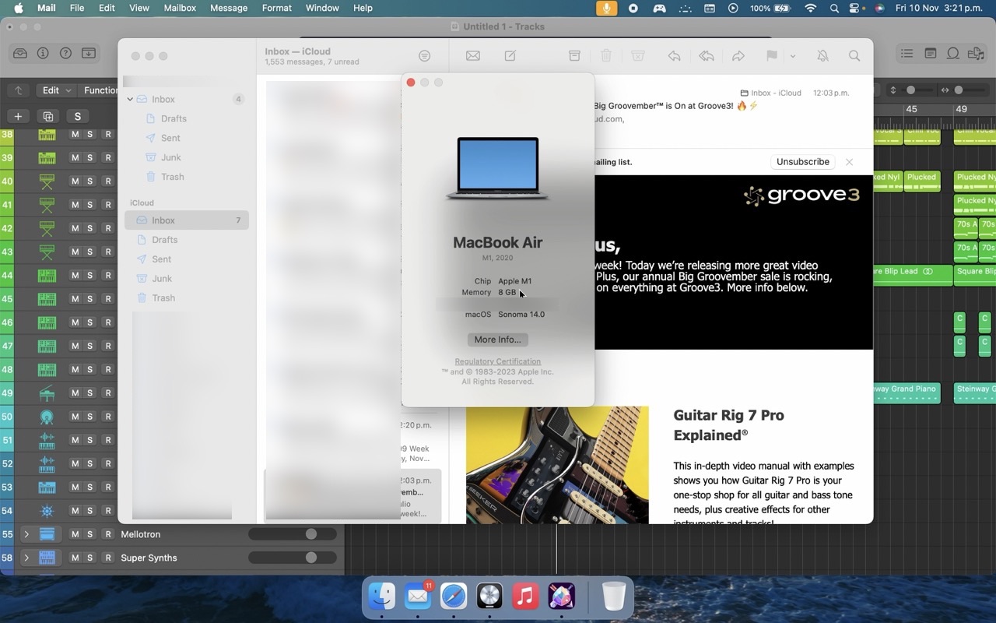Open Message menu in menu bar

pyautogui.click(x=229, y=8)
